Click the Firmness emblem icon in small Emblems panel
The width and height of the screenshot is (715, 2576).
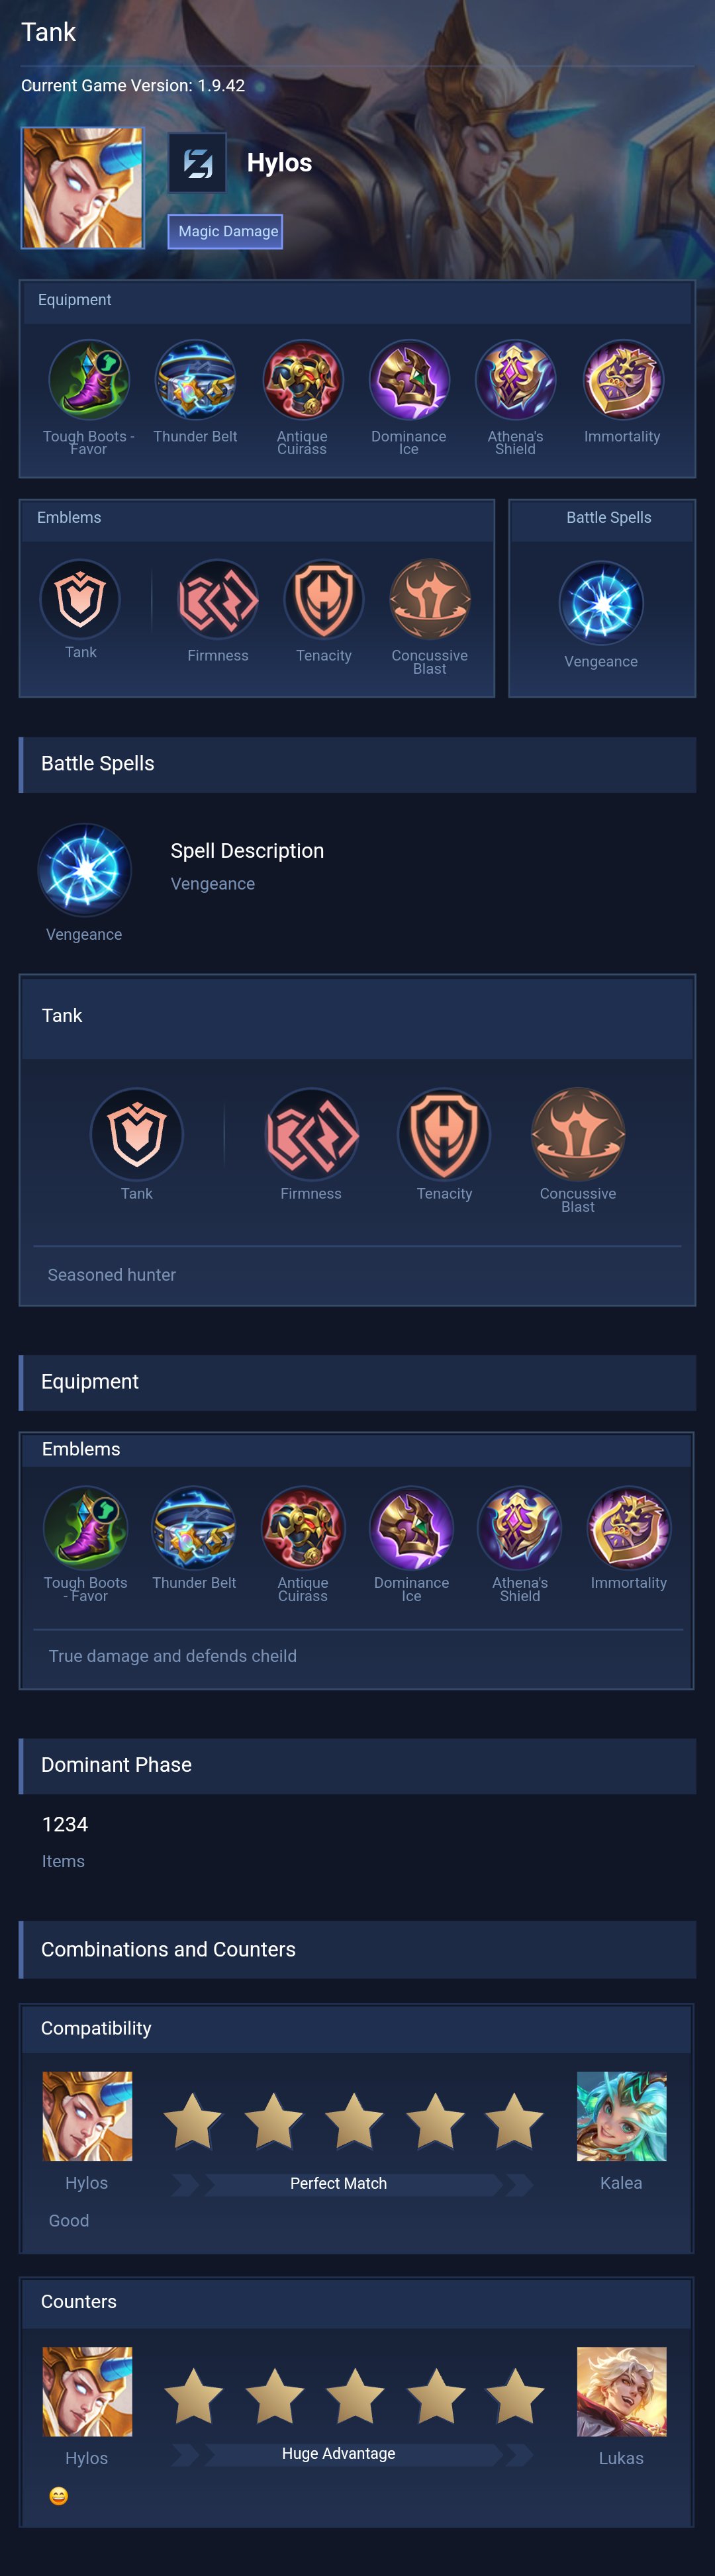[x=218, y=599]
